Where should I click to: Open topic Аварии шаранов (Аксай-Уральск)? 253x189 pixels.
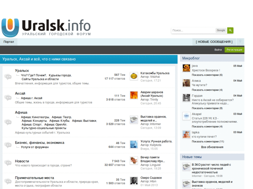click(152, 94)
